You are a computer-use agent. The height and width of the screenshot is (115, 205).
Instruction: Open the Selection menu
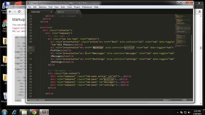click(43, 7)
